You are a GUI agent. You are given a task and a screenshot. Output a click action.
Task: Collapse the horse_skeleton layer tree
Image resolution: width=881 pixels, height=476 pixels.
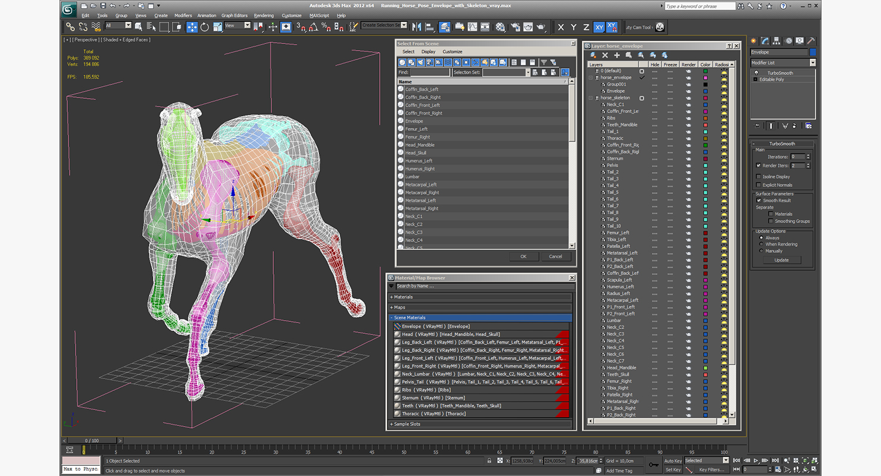pyautogui.click(x=591, y=98)
